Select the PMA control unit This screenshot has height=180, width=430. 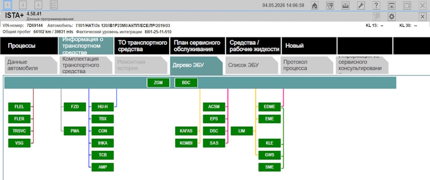click(75, 131)
